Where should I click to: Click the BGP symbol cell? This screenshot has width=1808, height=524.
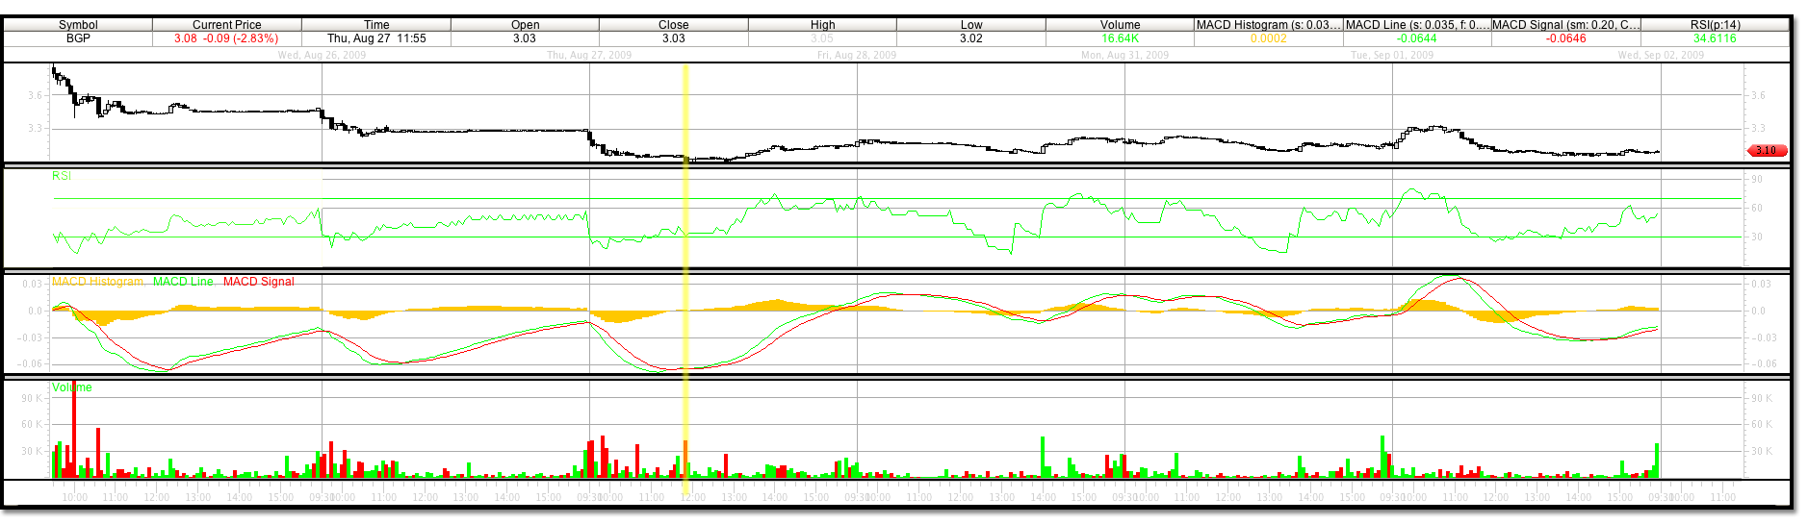78,38
